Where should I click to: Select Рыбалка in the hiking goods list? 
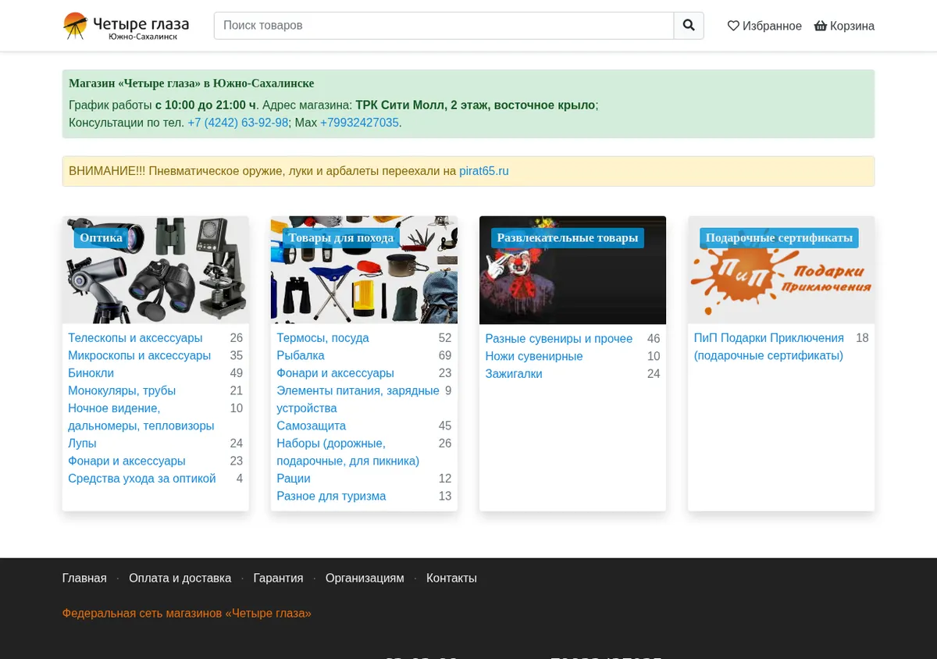[301, 355]
